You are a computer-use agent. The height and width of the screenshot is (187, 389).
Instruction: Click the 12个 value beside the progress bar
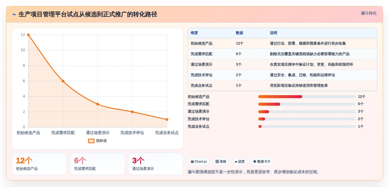tap(362, 97)
